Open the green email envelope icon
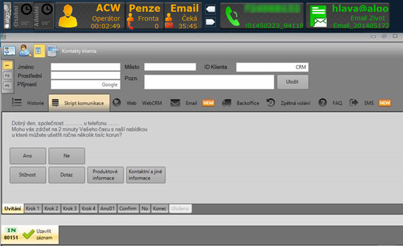Image resolution: width=403 pixels, height=246 pixels. (320, 16)
